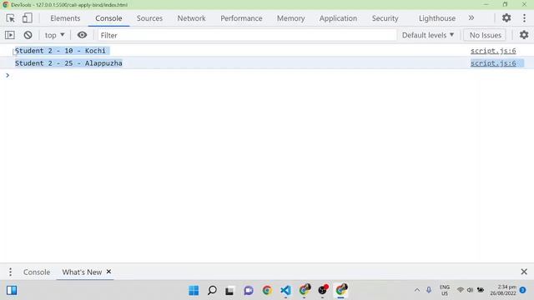
Task: Open the notification count badge
Action: [523, 290]
